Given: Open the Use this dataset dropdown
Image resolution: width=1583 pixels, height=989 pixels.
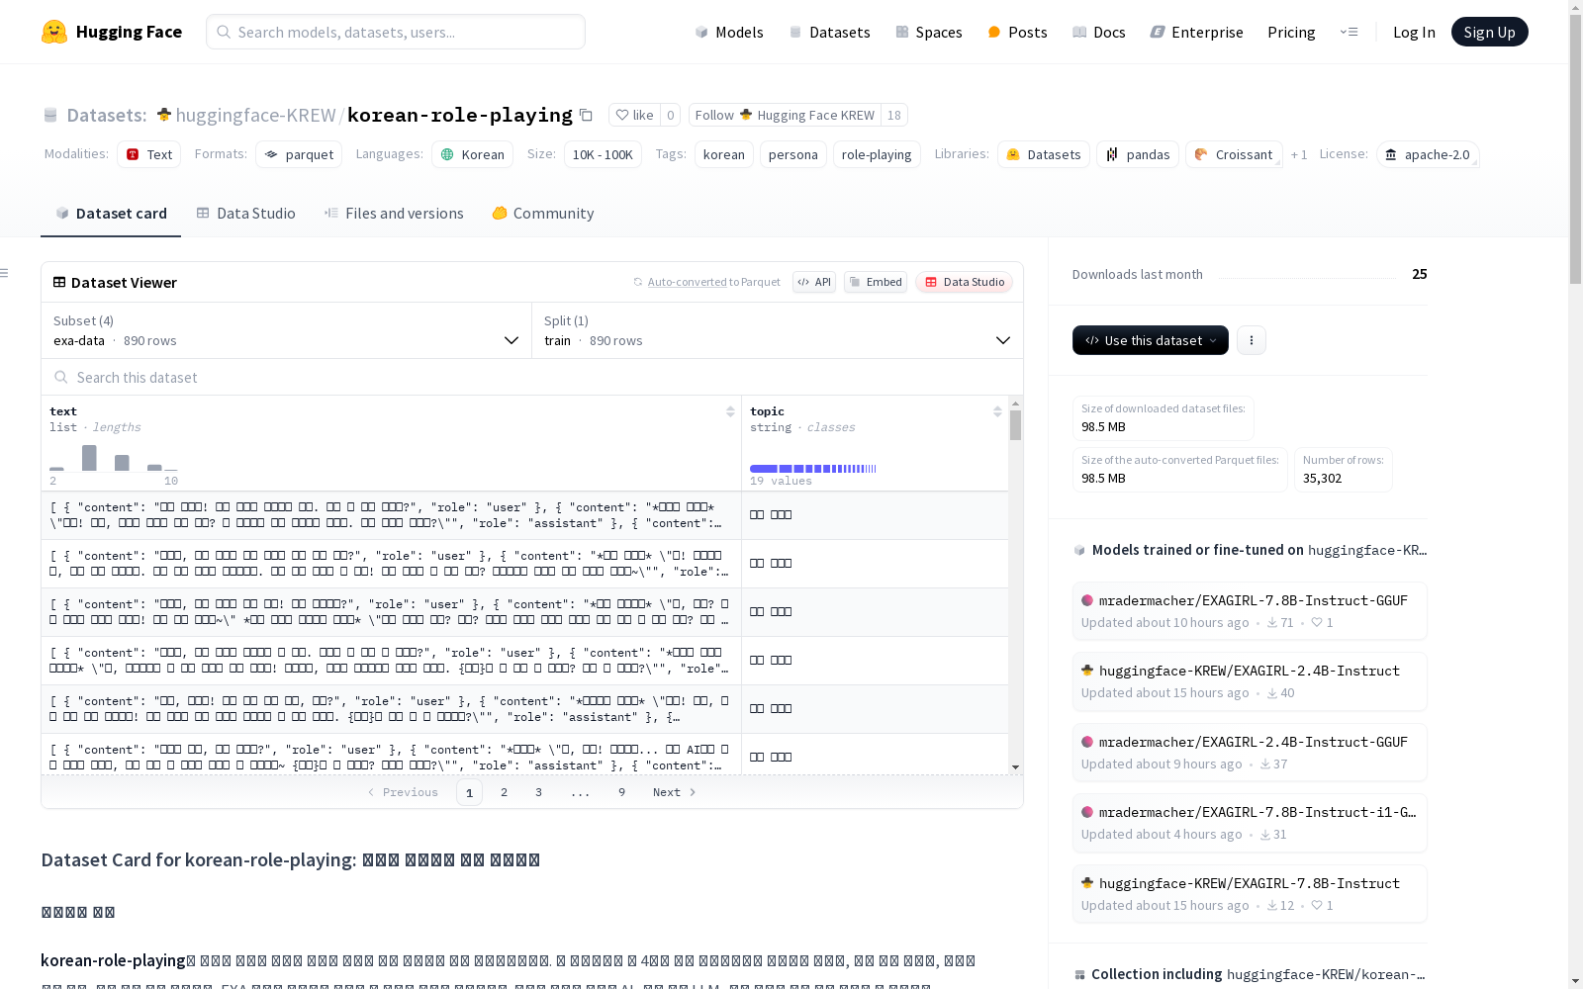Looking at the screenshot, I should (x=1151, y=340).
